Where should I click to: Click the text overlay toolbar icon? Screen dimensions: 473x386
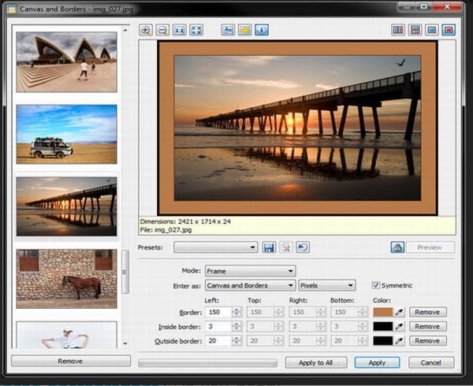point(228,30)
